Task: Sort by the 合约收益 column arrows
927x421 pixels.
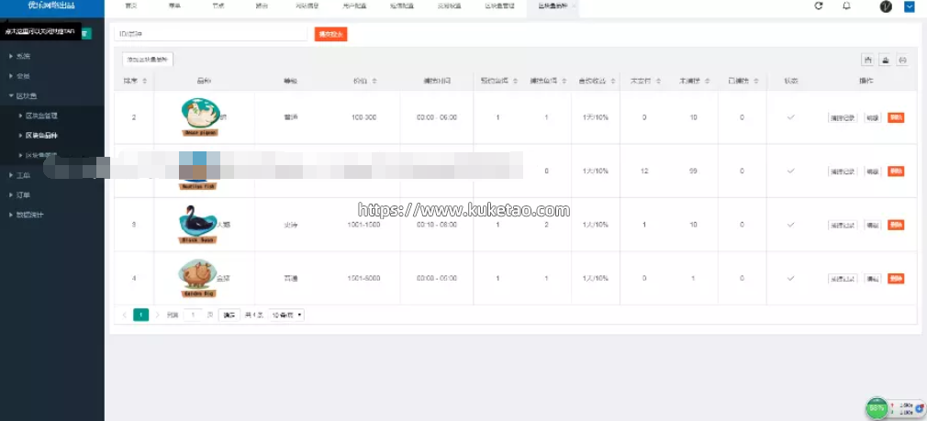Action: tap(612, 81)
